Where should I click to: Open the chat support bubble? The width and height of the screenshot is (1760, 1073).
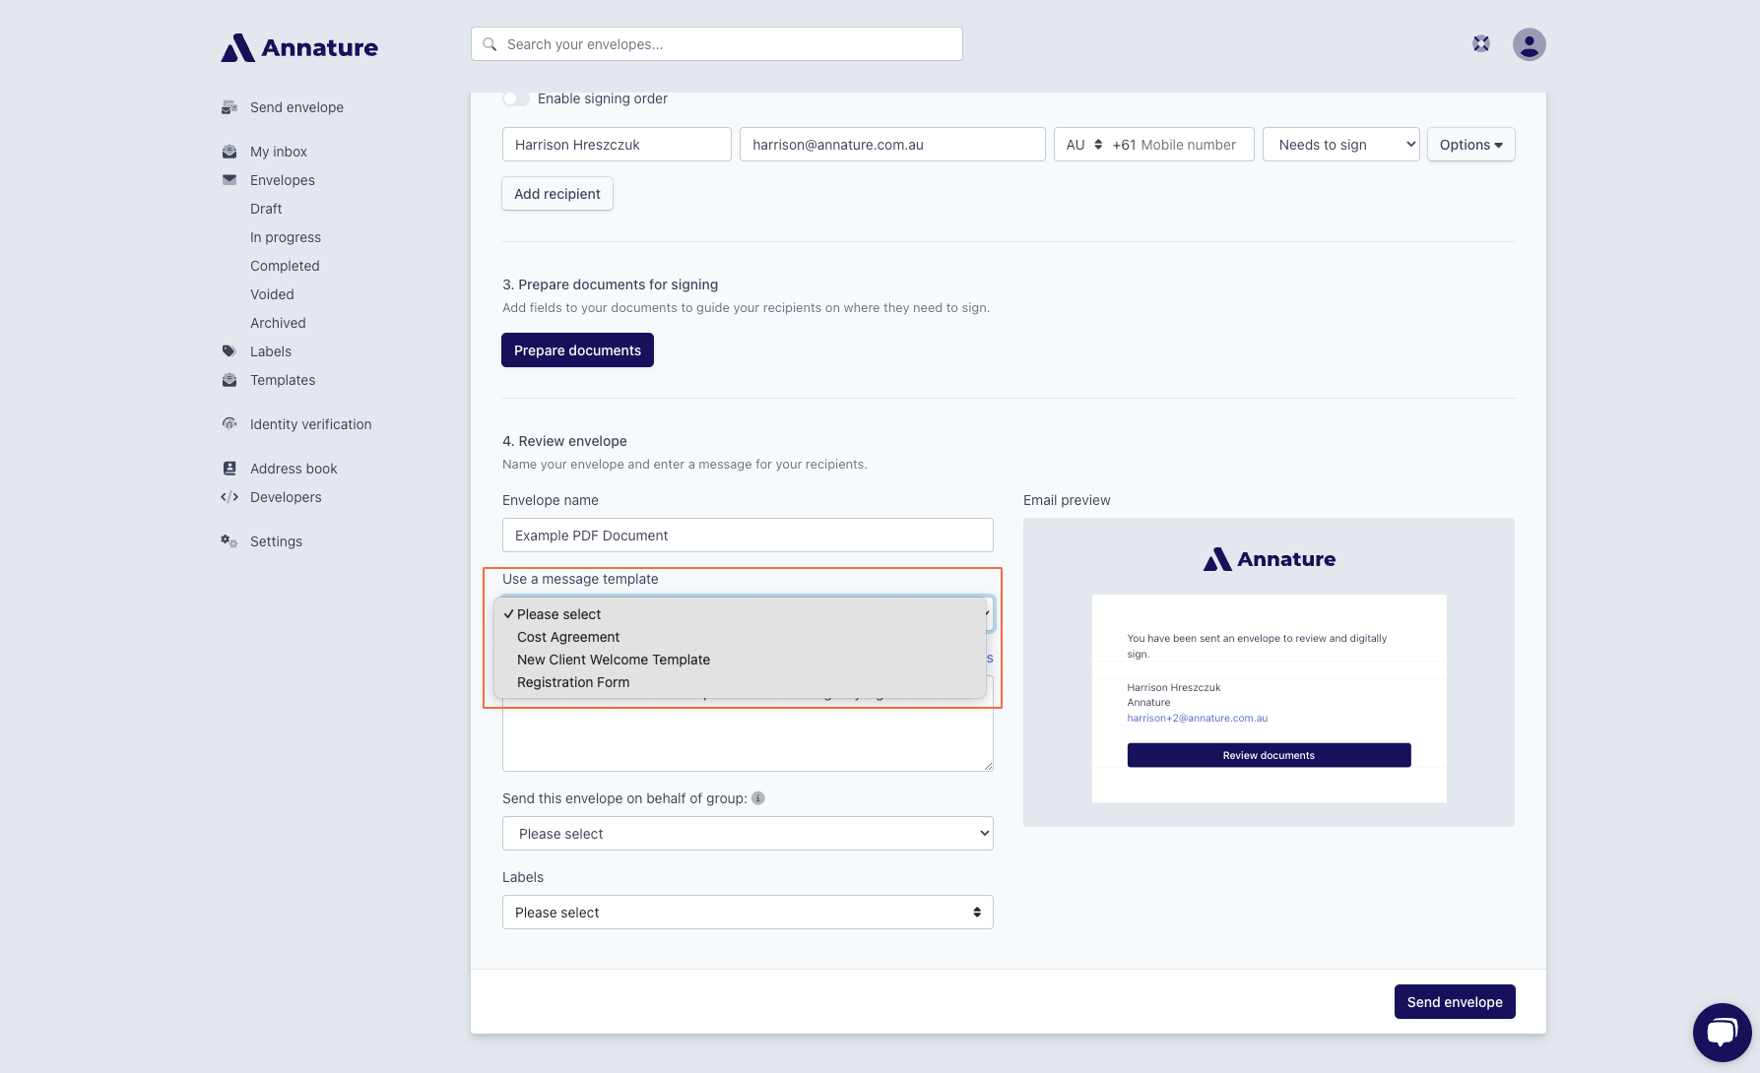(1722, 1033)
